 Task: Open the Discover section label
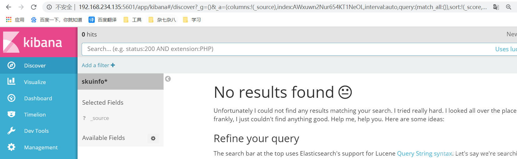(x=35, y=66)
